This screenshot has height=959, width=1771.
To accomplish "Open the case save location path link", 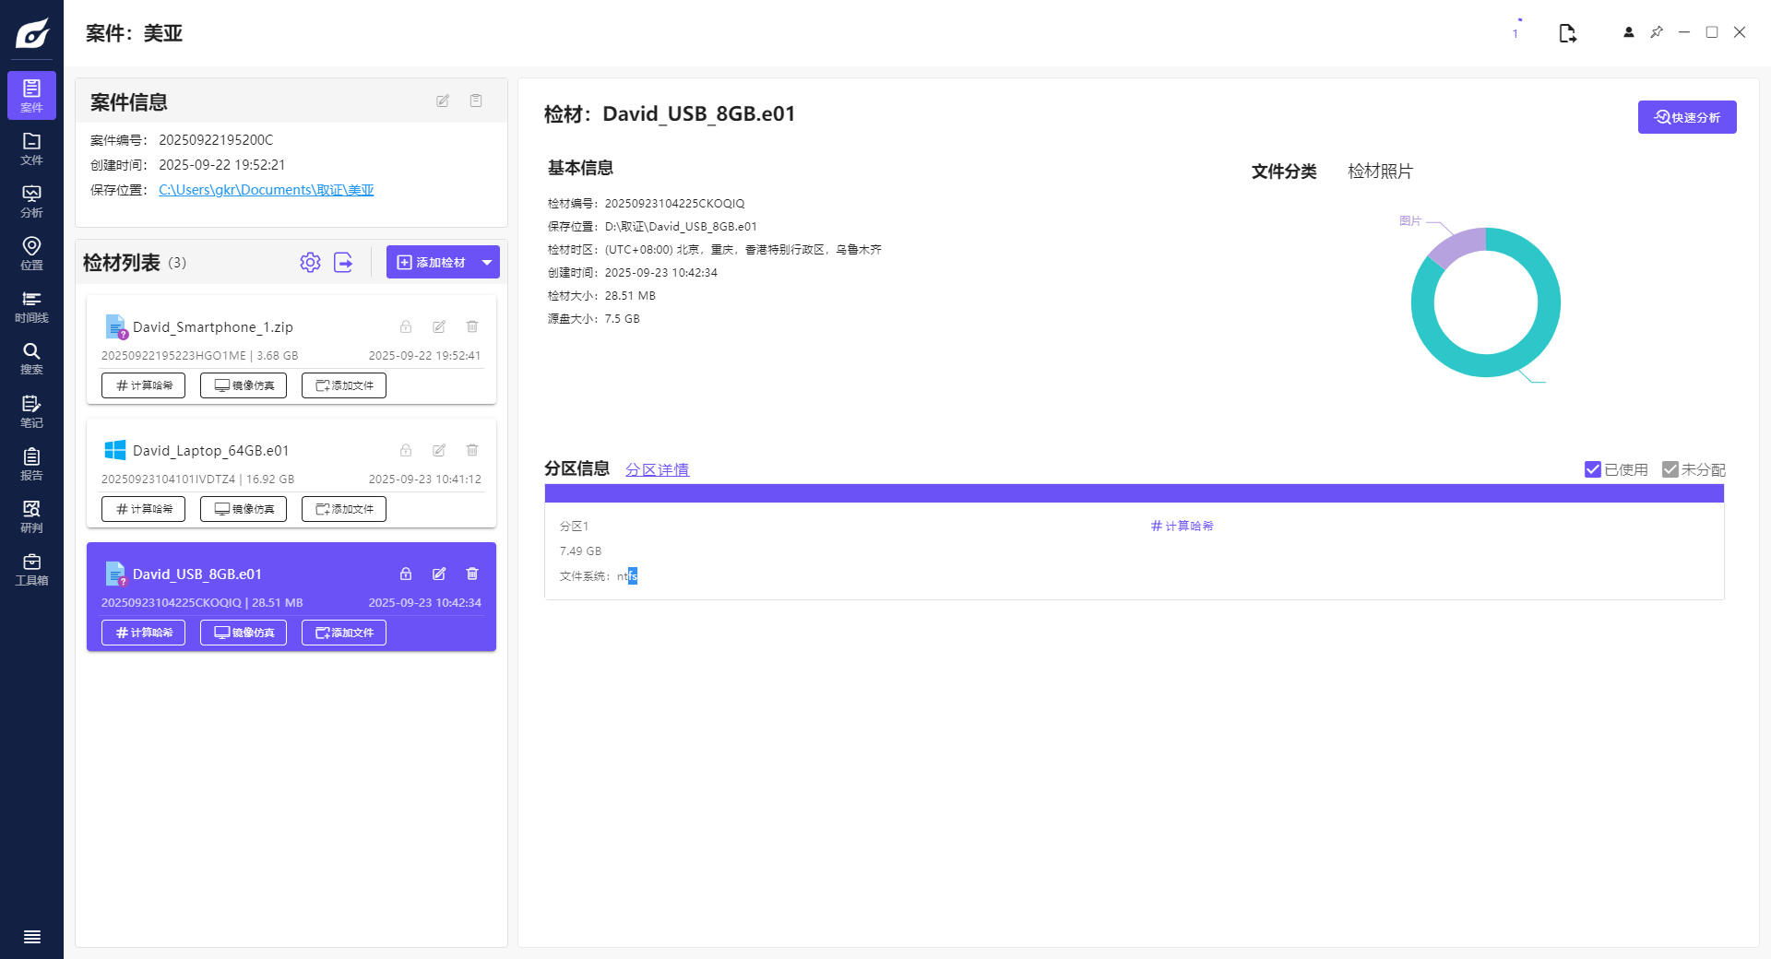I will click(x=266, y=190).
